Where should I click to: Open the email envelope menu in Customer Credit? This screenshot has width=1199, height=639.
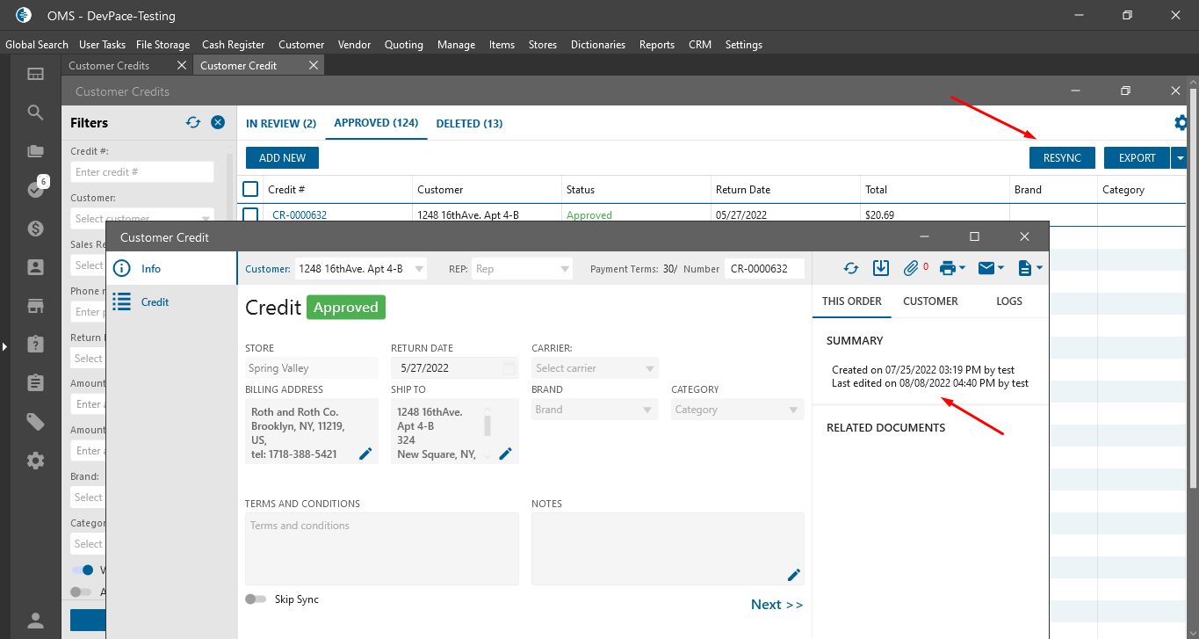pos(991,268)
